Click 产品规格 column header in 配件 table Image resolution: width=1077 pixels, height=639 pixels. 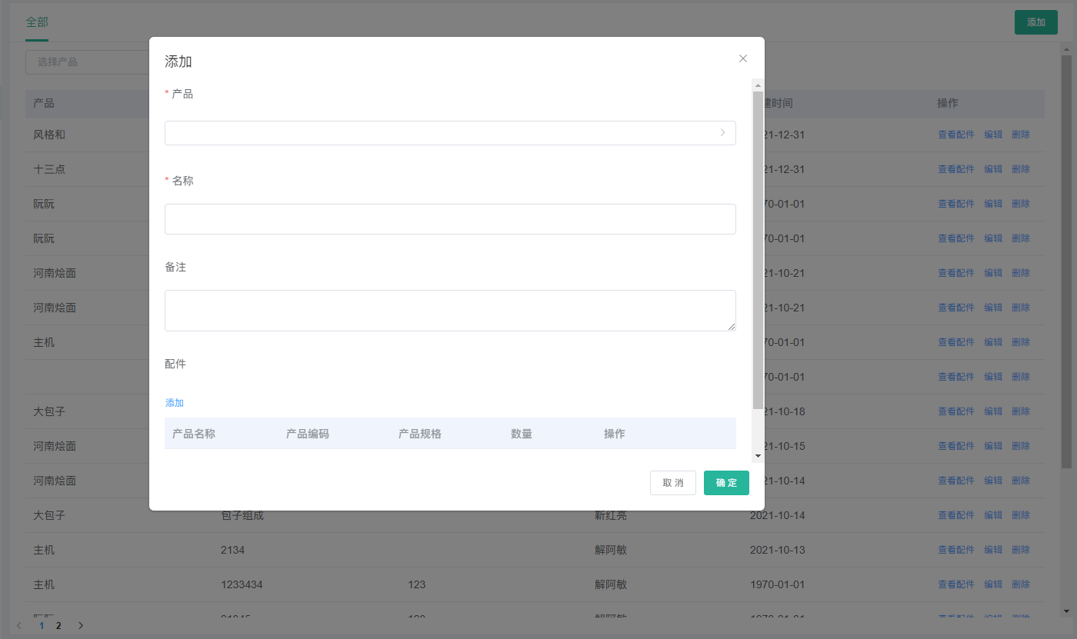pyautogui.click(x=420, y=434)
